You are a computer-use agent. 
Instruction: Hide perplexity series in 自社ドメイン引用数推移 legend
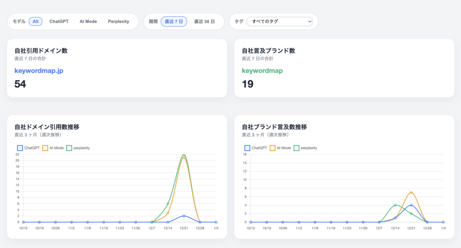pyautogui.click(x=69, y=148)
